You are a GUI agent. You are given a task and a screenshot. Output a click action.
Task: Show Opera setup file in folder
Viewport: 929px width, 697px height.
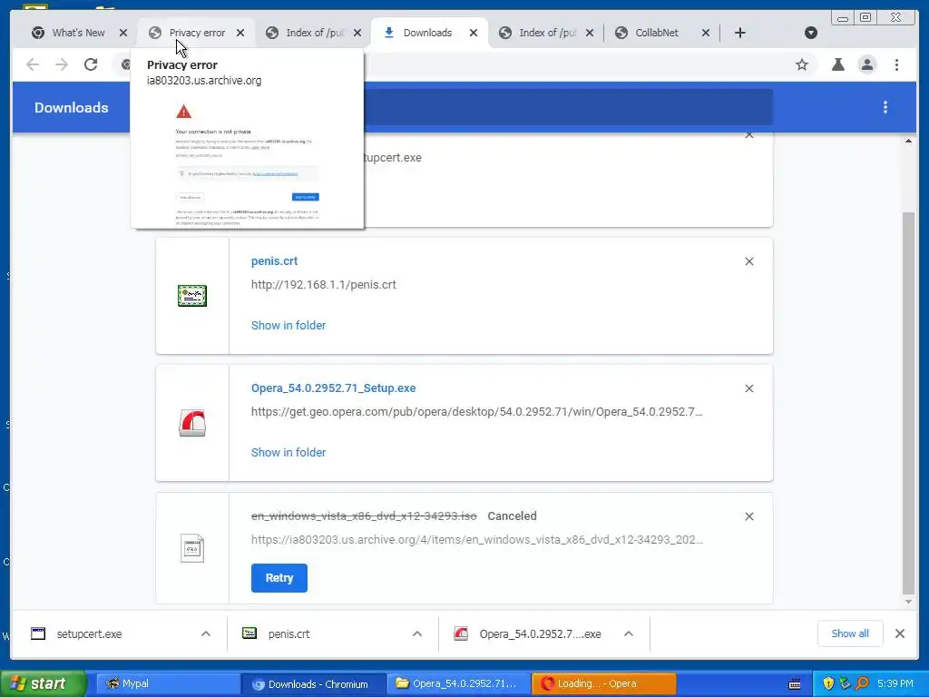[x=288, y=452]
